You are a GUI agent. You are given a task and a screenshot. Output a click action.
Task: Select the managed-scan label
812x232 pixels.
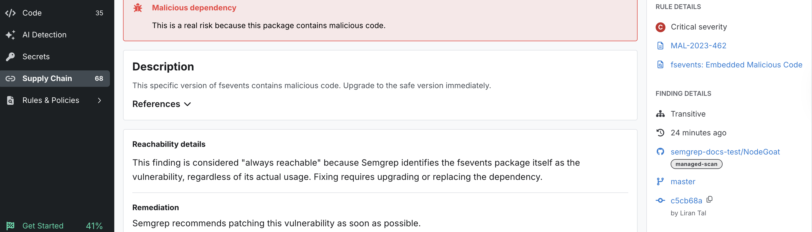click(696, 164)
